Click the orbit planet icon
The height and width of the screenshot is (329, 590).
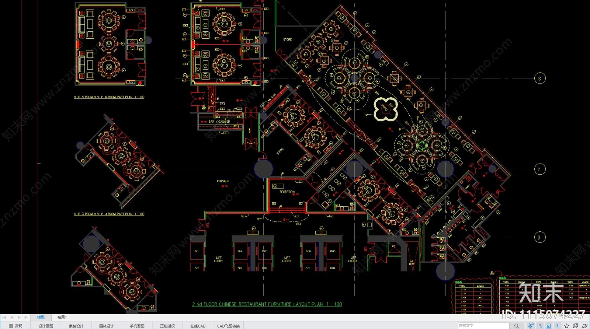584,326
